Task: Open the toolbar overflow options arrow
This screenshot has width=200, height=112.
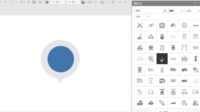Action: pos(125,2)
